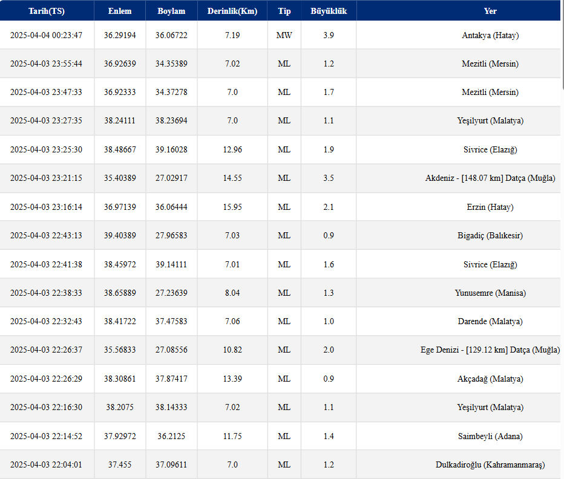564x479 pixels.
Task: Select the Yunusemre (Manisa) location cell
Action: coord(490,293)
